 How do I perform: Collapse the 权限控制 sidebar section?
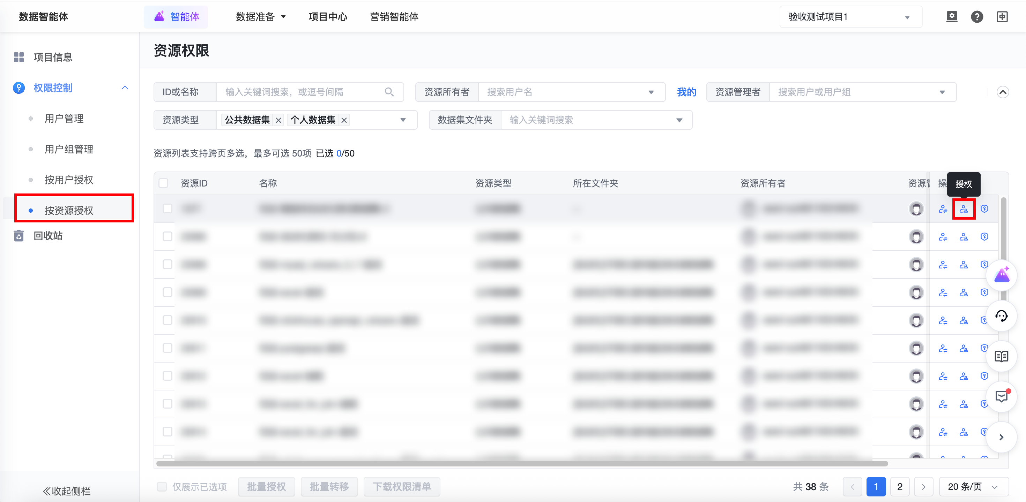click(x=125, y=88)
